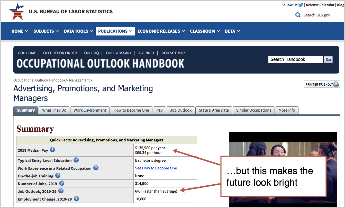Screen dimensions: 345x208
Task: Open the OCCUPATION FINDER link
Action: pos(60,53)
